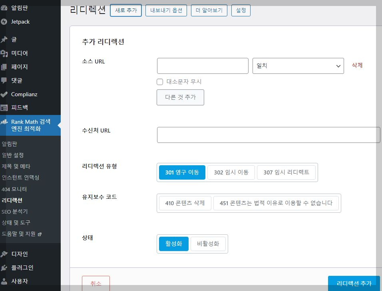
Task: Click the 댓글 speech bubble icon
Action: (x=4, y=81)
